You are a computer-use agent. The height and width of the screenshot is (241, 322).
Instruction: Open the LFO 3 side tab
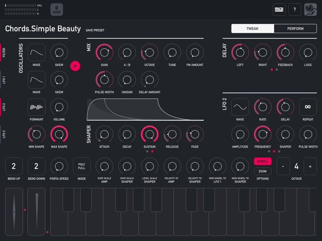click(3, 134)
